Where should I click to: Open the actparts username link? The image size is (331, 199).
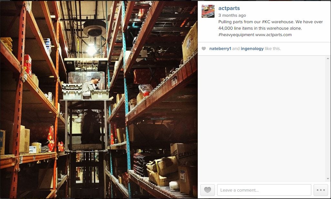(x=229, y=8)
